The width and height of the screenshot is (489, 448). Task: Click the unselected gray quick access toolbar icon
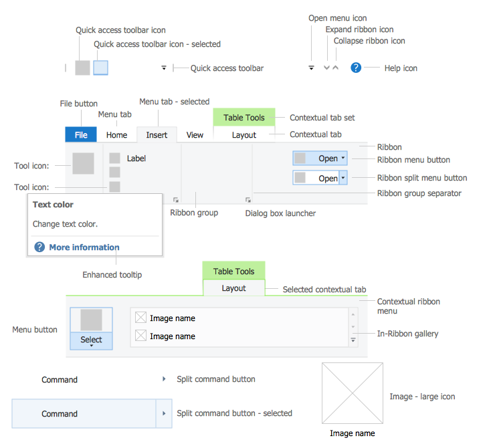pos(82,68)
